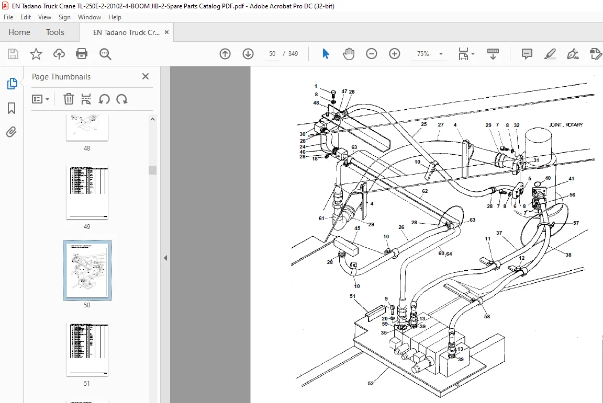Open the Attachments paperclip panel
Image resolution: width=603 pixels, height=403 pixels.
click(x=12, y=132)
